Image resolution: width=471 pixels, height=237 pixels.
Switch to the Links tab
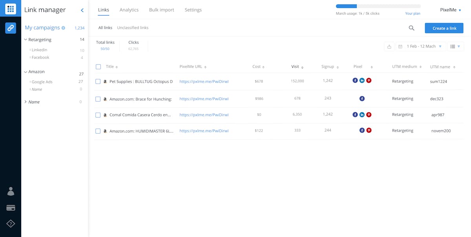coord(104,10)
